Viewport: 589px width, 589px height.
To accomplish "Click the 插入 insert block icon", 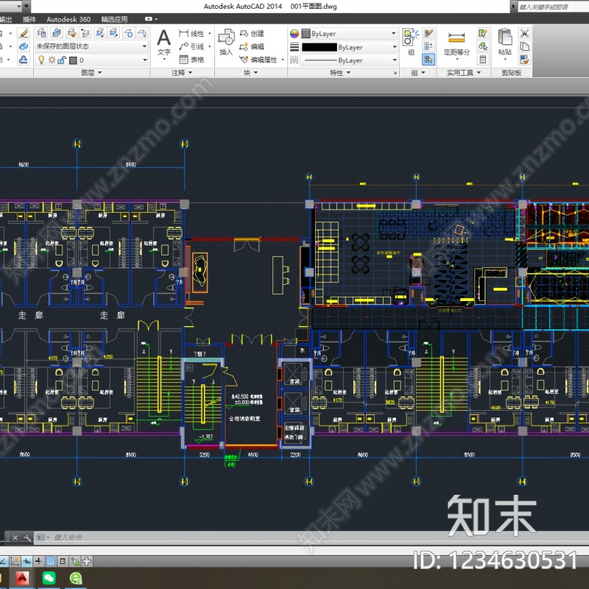I will 226,42.
